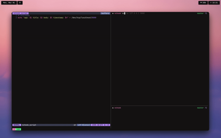Click vim line number 1 in gutter

16,15
